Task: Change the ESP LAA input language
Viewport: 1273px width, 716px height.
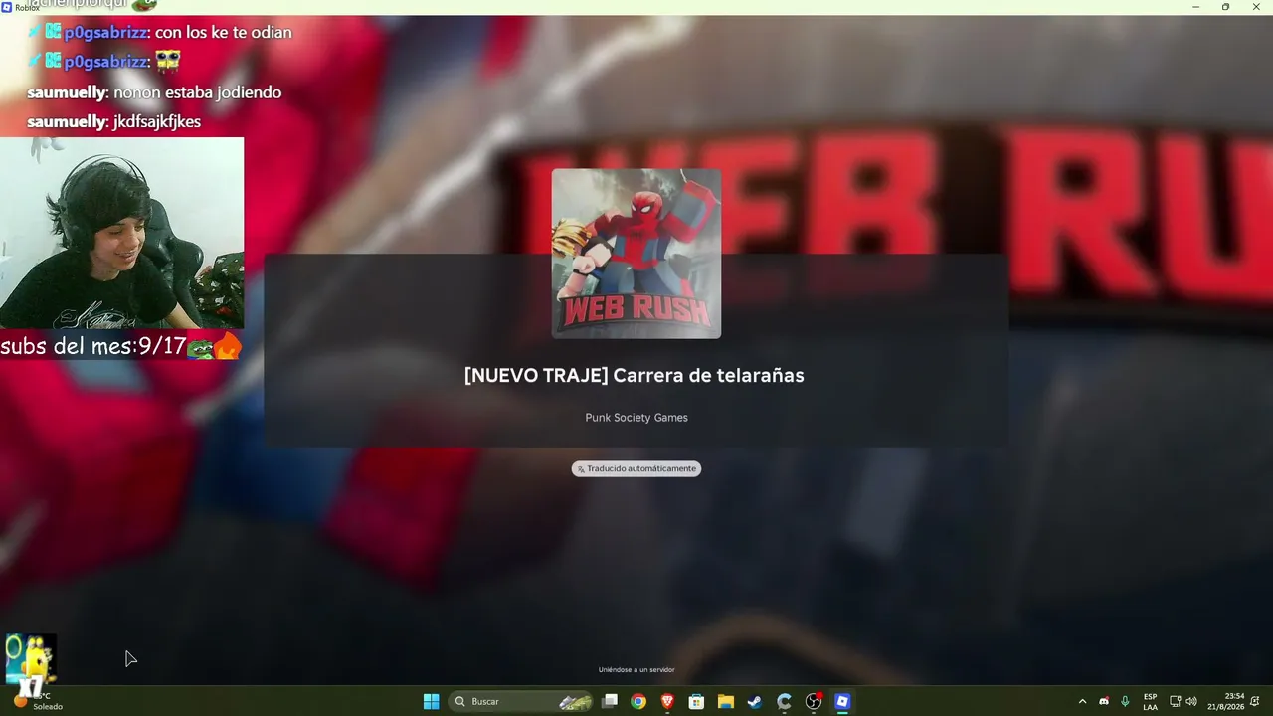Action: (x=1151, y=702)
